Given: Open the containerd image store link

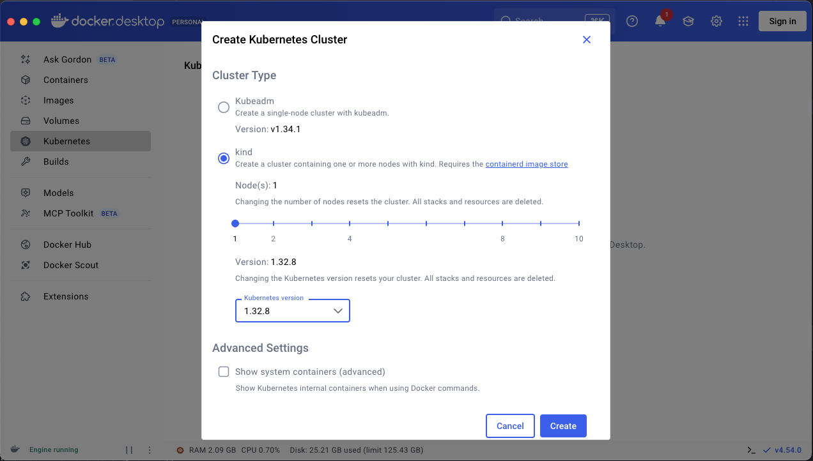Looking at the screenshot, I should (527, 164).
